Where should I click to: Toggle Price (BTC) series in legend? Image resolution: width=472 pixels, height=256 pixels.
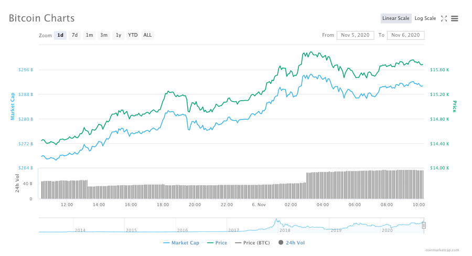254,243
